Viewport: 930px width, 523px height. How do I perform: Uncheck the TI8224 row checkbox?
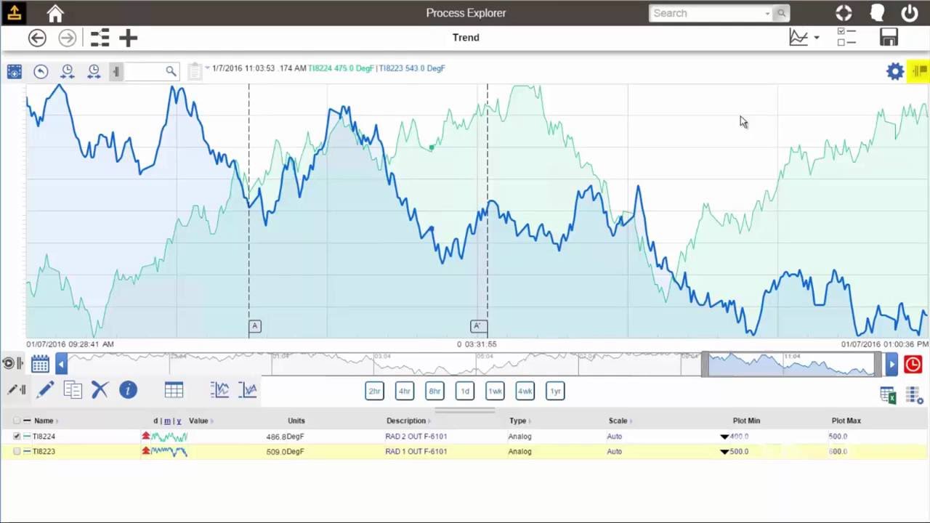tap(17, 437)
